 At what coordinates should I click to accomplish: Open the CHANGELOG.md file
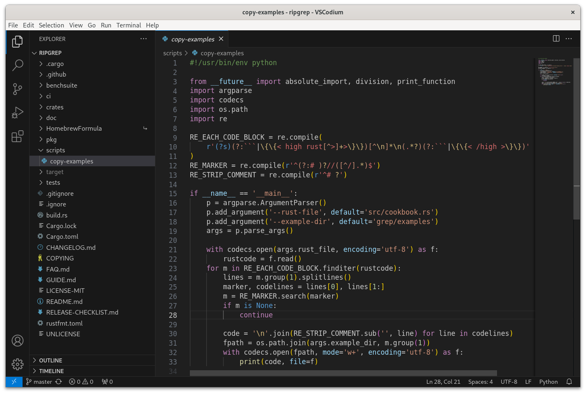pos(92,248)
